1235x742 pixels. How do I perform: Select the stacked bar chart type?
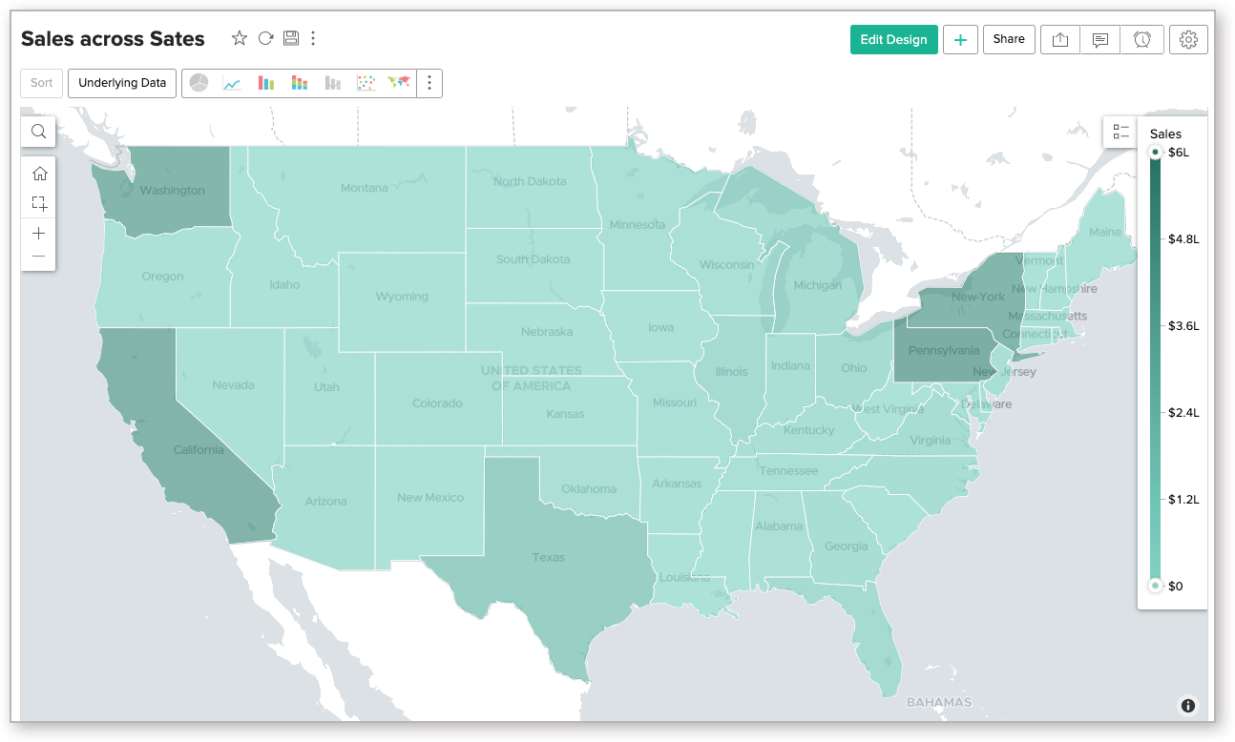(299, 83)
